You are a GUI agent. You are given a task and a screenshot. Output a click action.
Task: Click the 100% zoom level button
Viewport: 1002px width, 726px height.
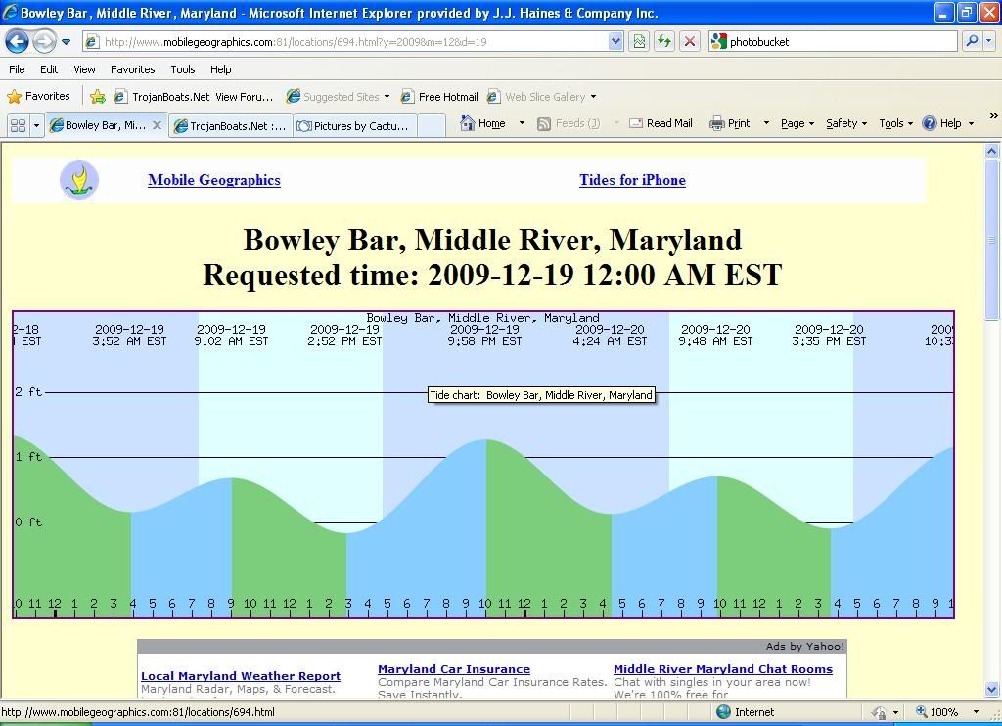pos(936,712)
